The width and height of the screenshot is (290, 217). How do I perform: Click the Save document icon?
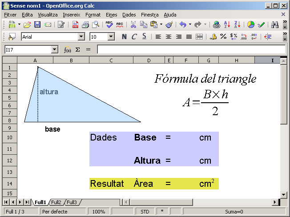pyautogui.click(x=37, y=25)
